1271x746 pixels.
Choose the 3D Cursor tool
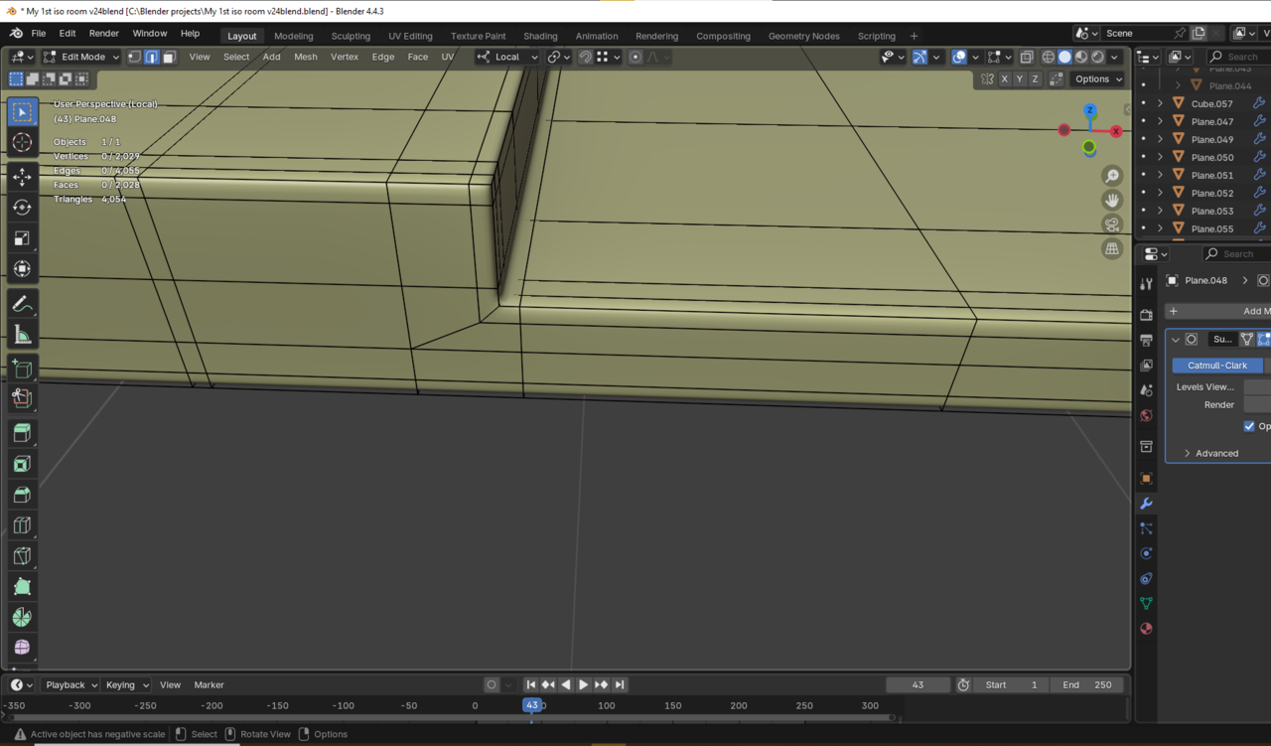coord(22,143)
